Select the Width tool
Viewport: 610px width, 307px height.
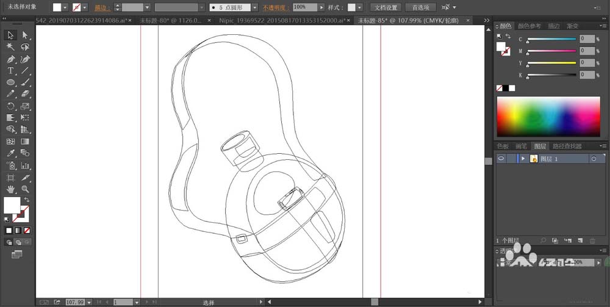10,118
